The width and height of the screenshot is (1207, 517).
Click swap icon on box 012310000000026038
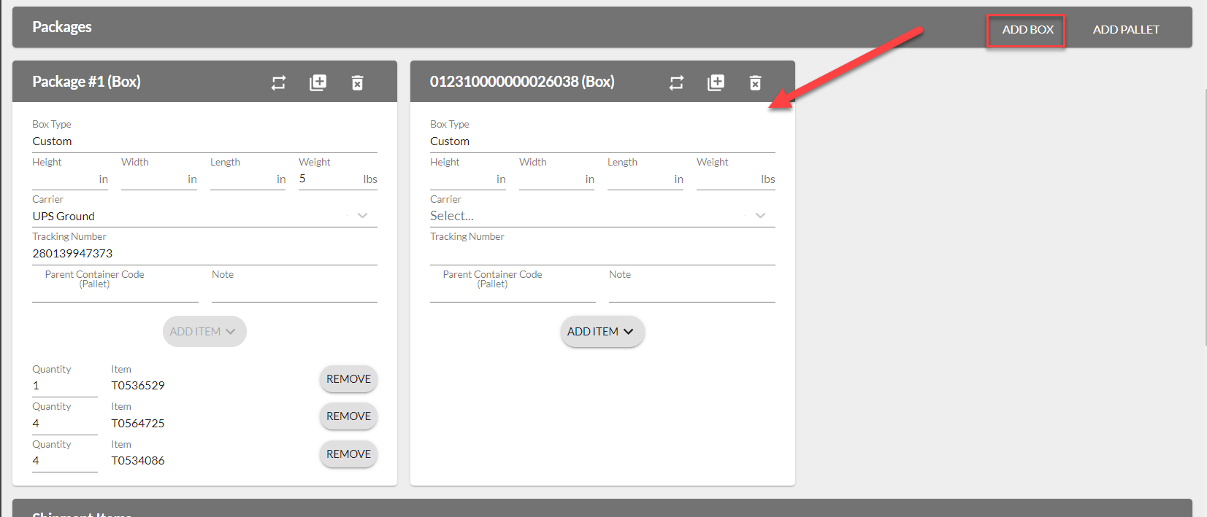tap(676, 82)
